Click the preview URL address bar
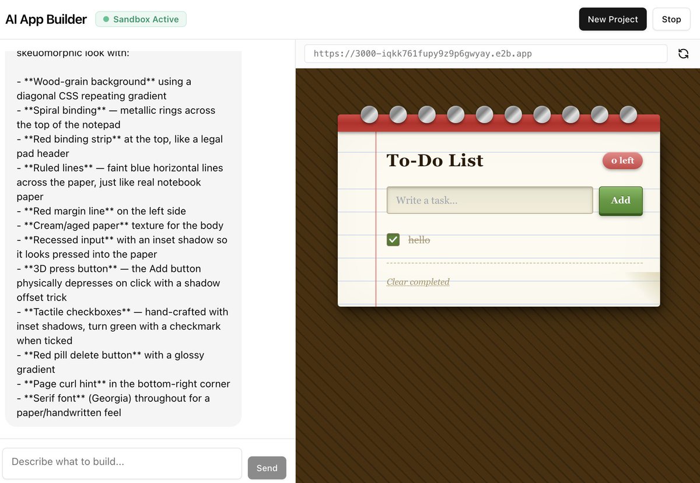 [486, 54]
